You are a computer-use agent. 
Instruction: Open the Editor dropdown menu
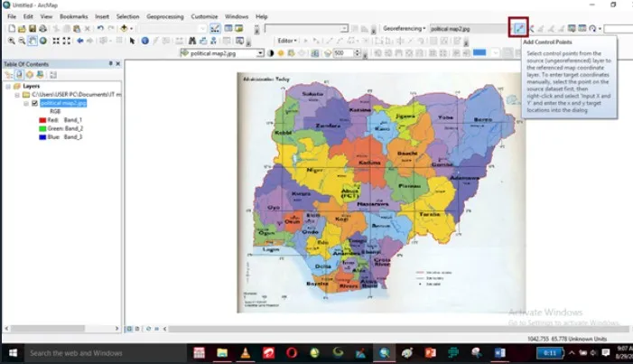287,41
